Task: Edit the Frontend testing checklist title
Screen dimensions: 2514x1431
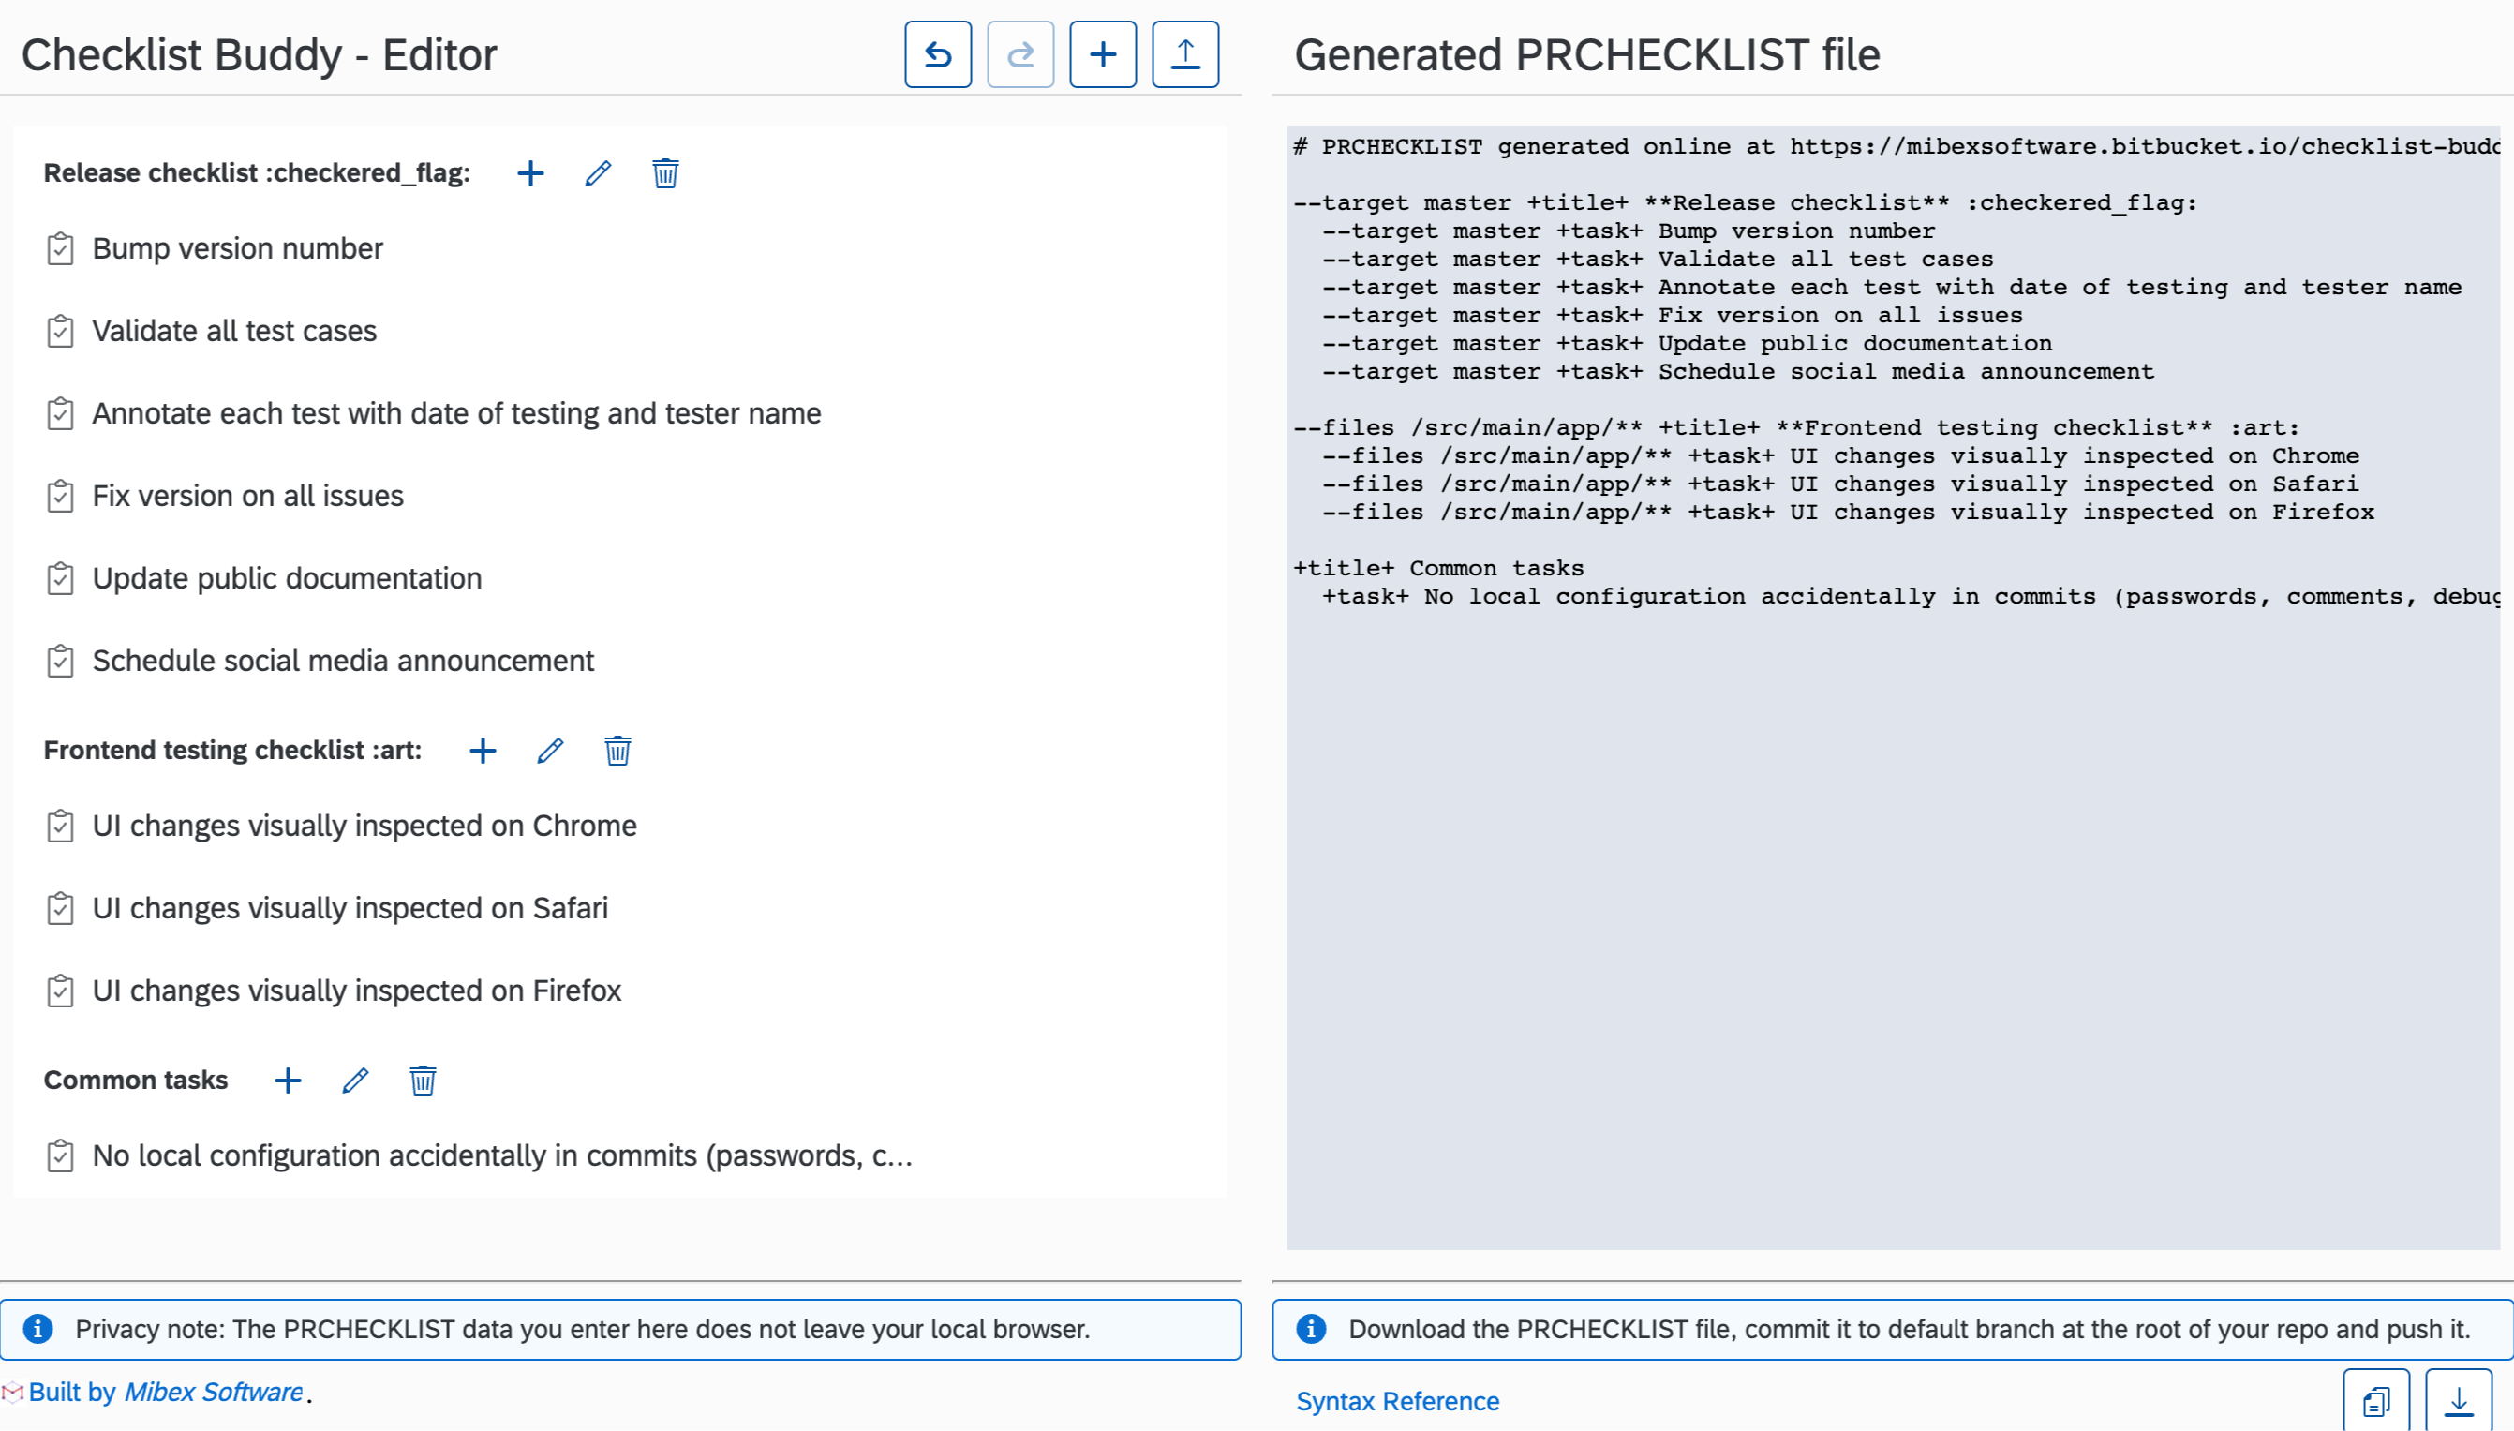Action: pos(550,751)
